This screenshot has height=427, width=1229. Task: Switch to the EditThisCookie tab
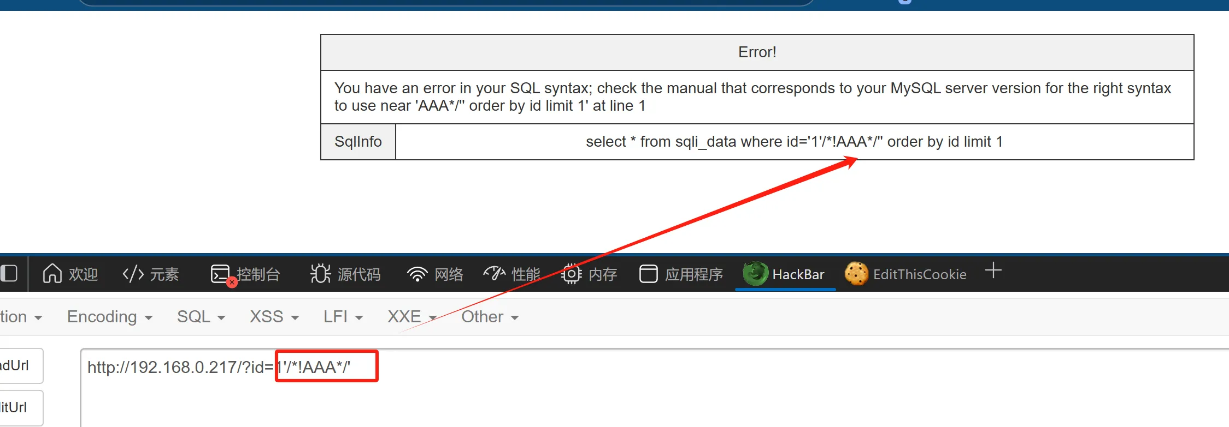(905, 274)
